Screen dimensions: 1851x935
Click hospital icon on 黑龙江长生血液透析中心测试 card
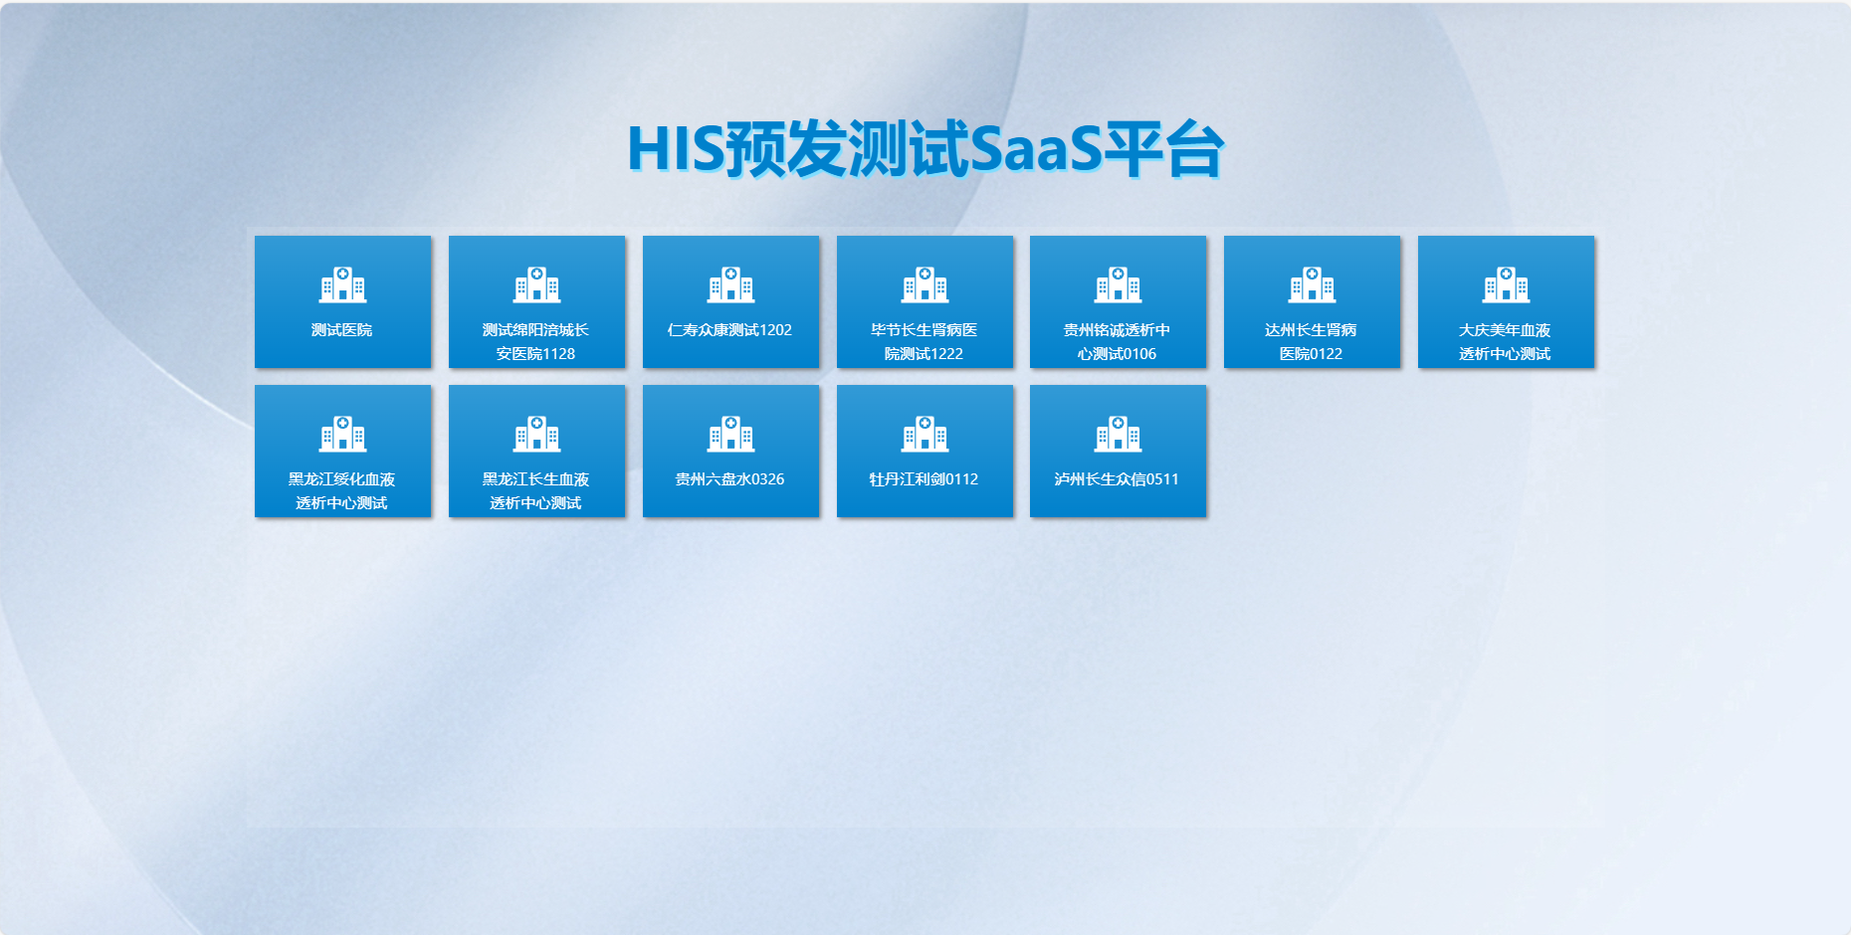click(x=536, y=434)
